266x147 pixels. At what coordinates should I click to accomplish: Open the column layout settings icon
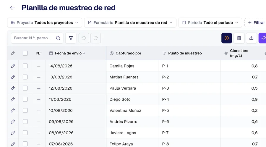(x=239, y=38)
